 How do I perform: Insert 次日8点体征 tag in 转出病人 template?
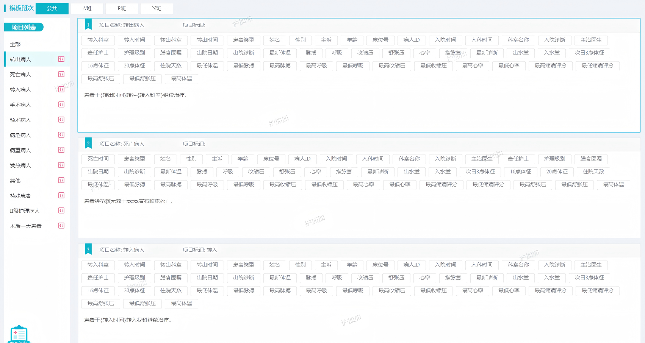[589, 53]
